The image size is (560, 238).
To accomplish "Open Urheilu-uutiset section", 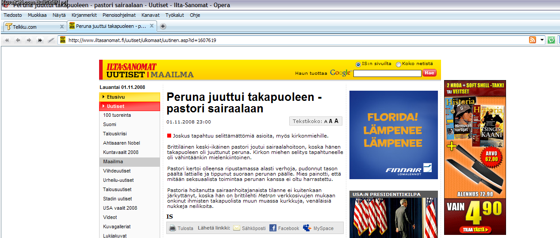I will pos(119,180).
